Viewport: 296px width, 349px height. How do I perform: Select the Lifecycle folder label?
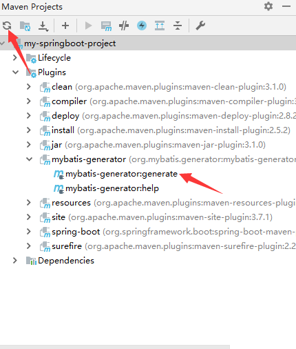tap(54, 58)
